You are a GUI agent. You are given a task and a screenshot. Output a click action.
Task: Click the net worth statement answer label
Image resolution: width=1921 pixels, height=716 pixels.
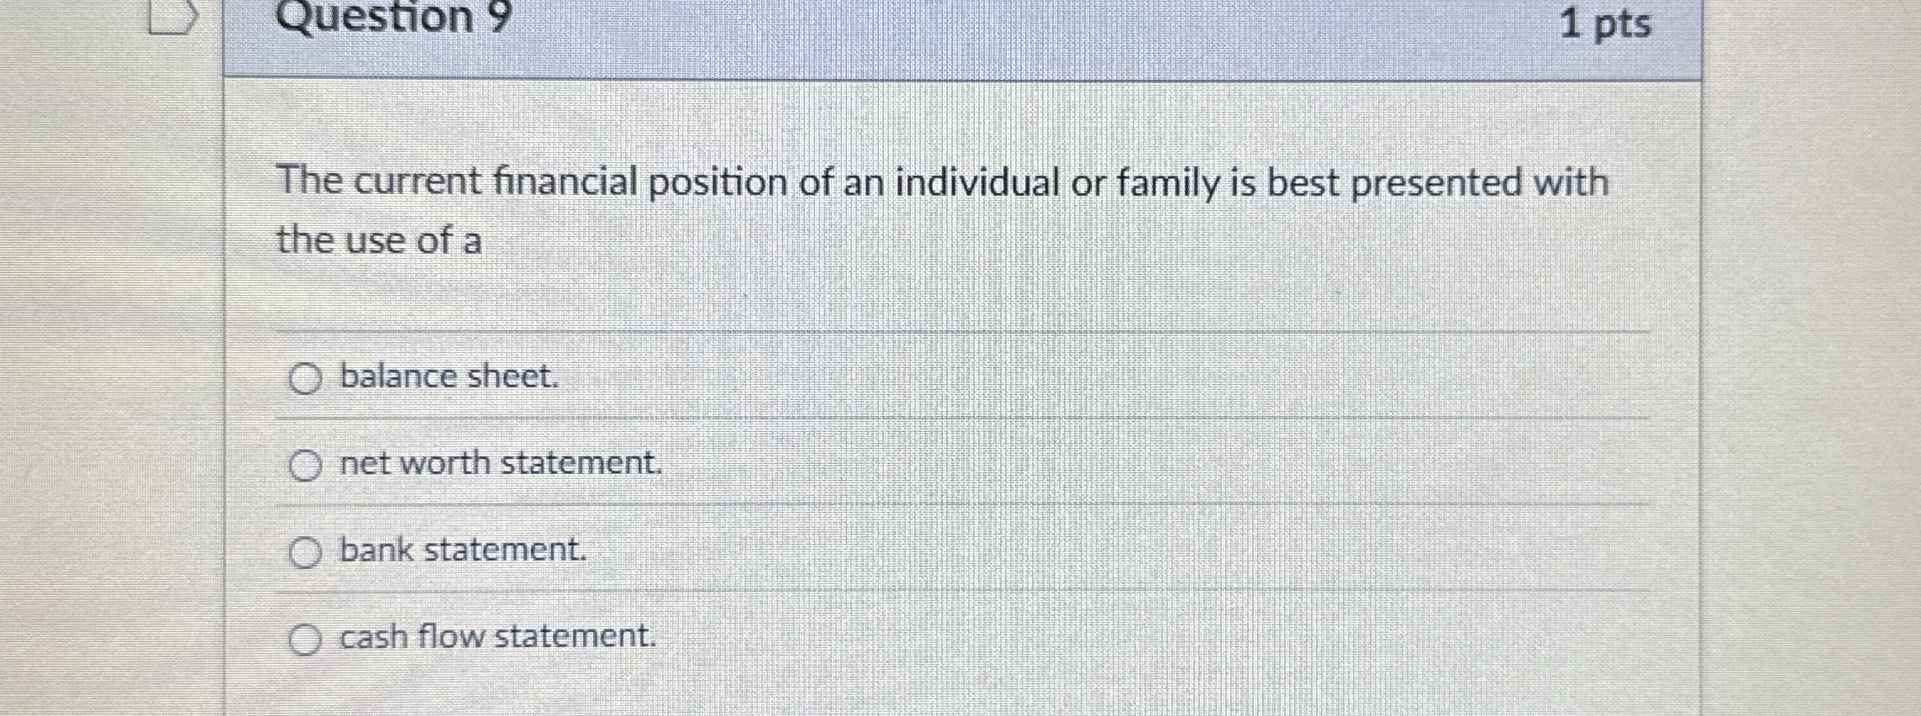[x=500, y=465]
